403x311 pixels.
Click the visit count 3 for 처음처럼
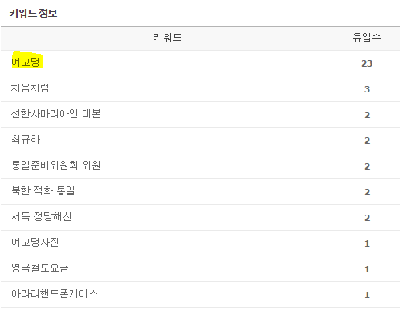click(367, 89)
